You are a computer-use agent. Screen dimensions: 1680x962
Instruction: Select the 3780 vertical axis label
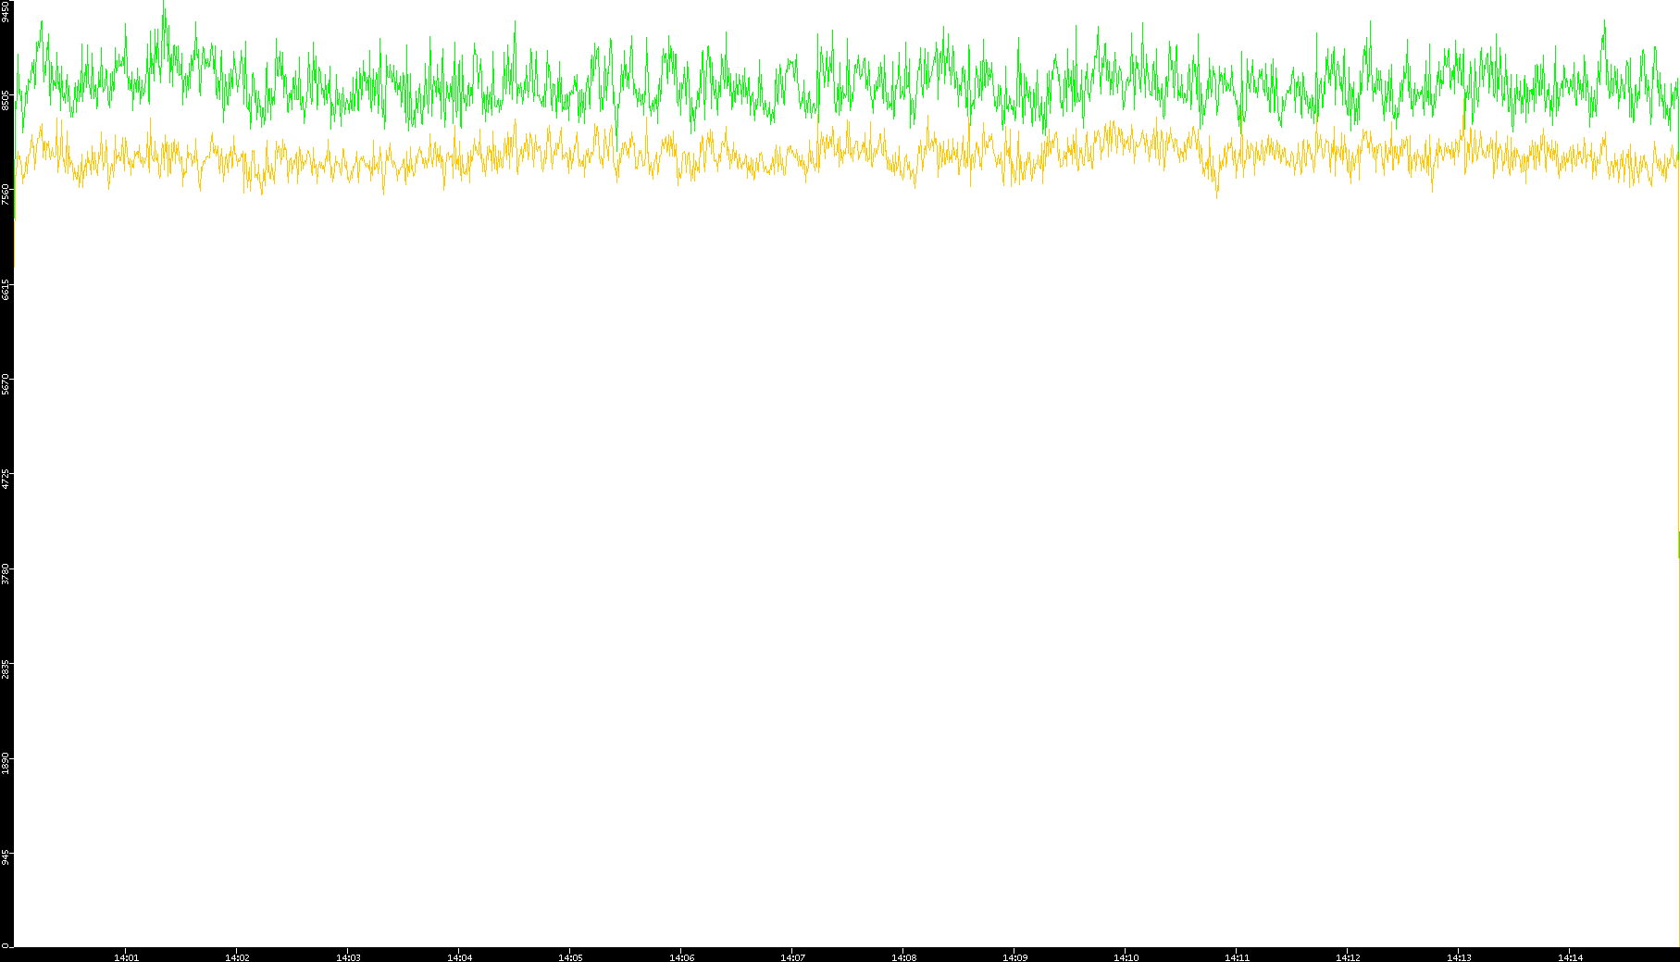coord(6,574)
